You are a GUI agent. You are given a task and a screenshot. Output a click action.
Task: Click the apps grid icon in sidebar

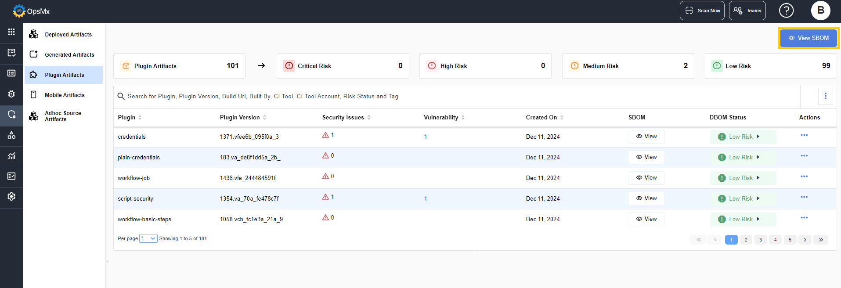point(11,32)
